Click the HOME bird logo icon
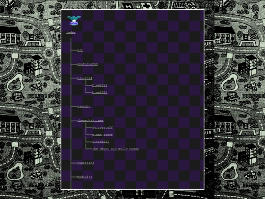Viewport: 265px width, 199px height. point(74,21)
